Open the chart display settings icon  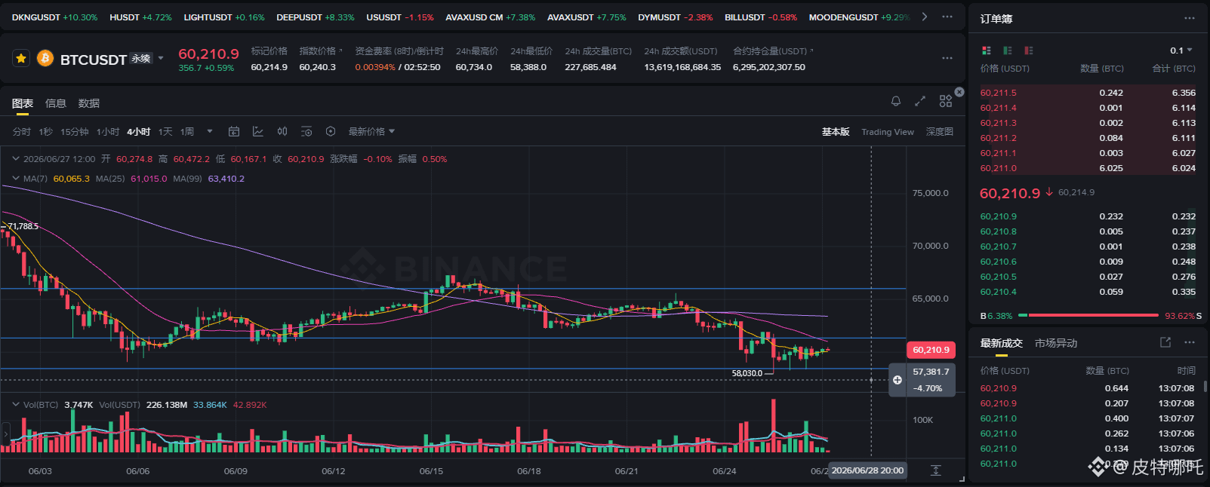pos(306,132)
